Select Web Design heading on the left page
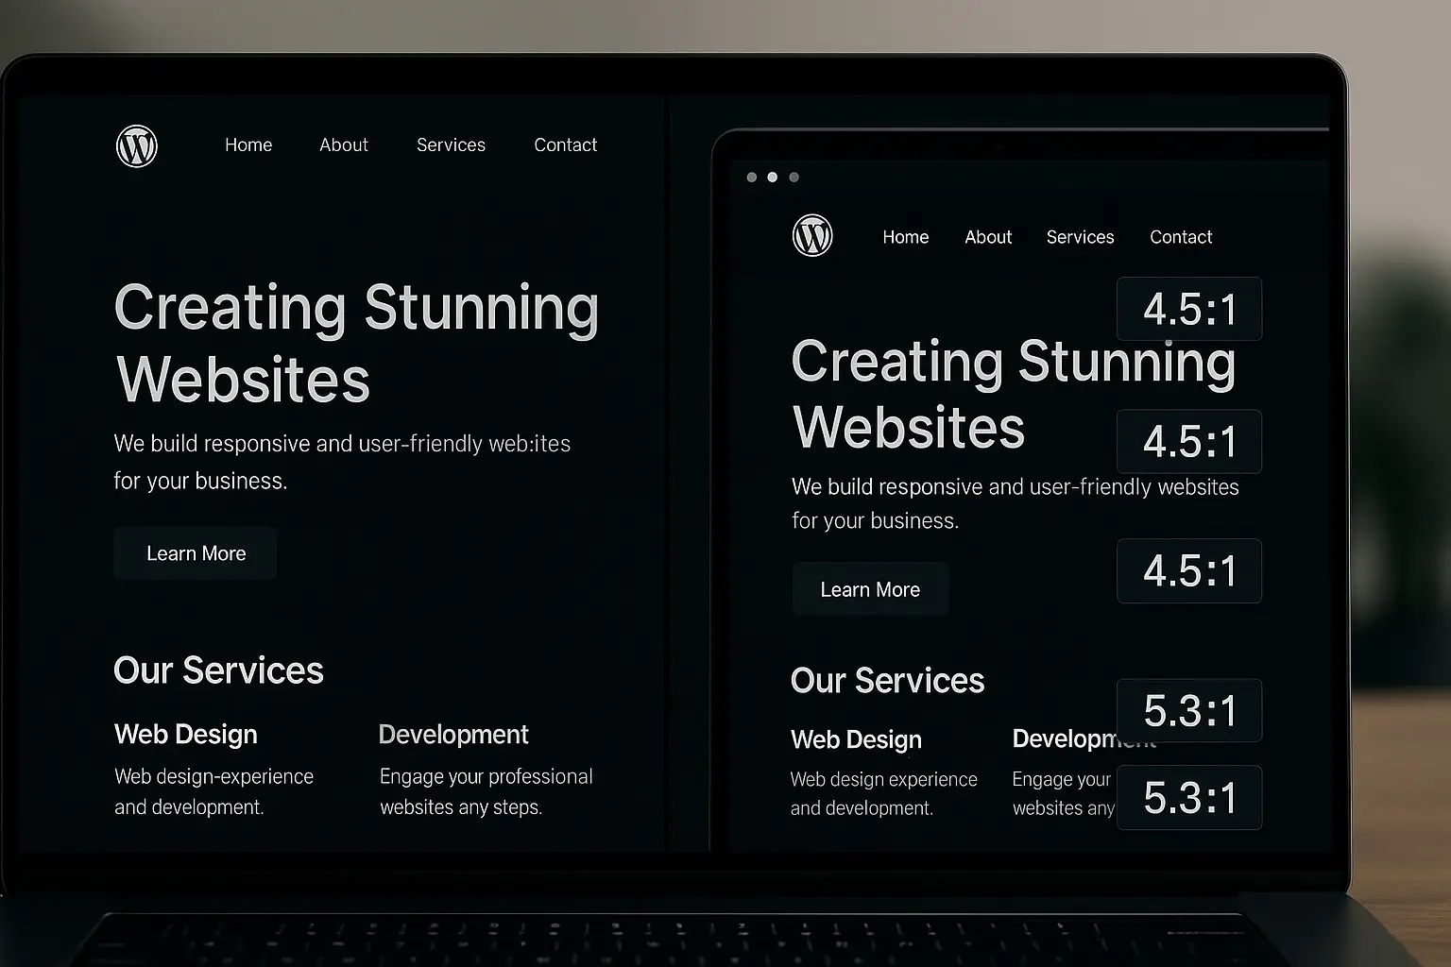Image resolution: width=1451 pixels, height=967 pixels. (186, 735)
